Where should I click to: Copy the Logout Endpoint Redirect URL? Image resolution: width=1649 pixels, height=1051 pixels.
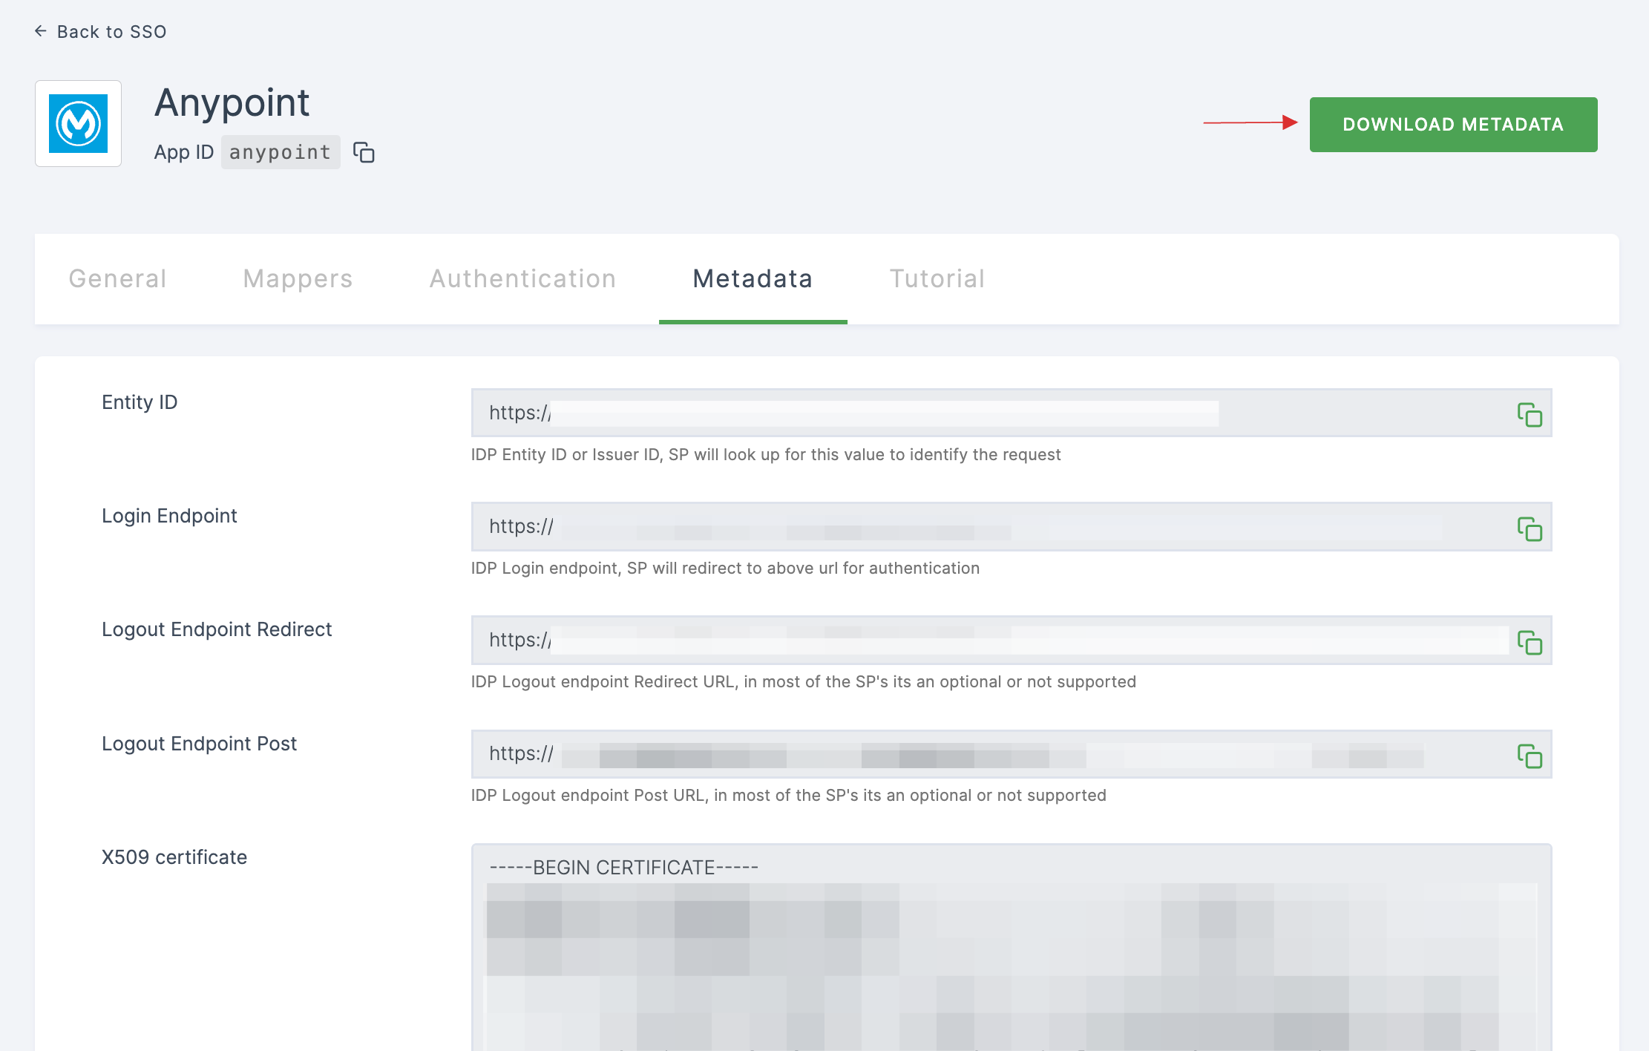[1530, 642]
